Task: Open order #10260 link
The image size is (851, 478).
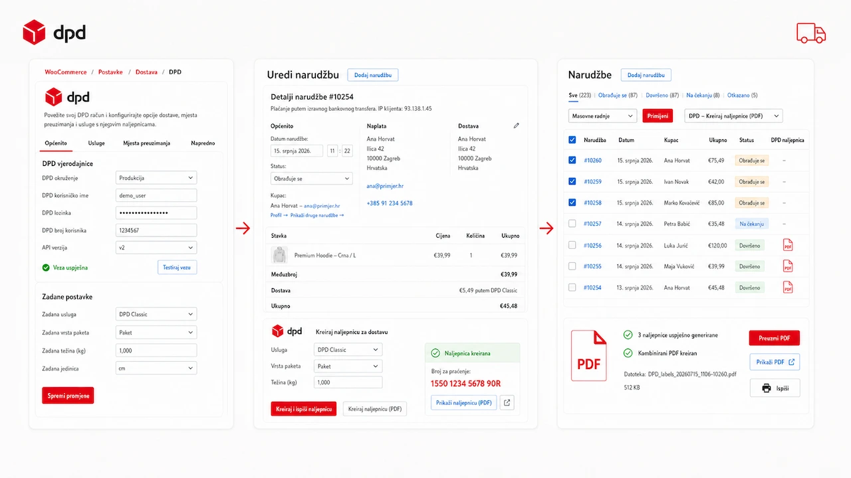Action: [592, 161]
